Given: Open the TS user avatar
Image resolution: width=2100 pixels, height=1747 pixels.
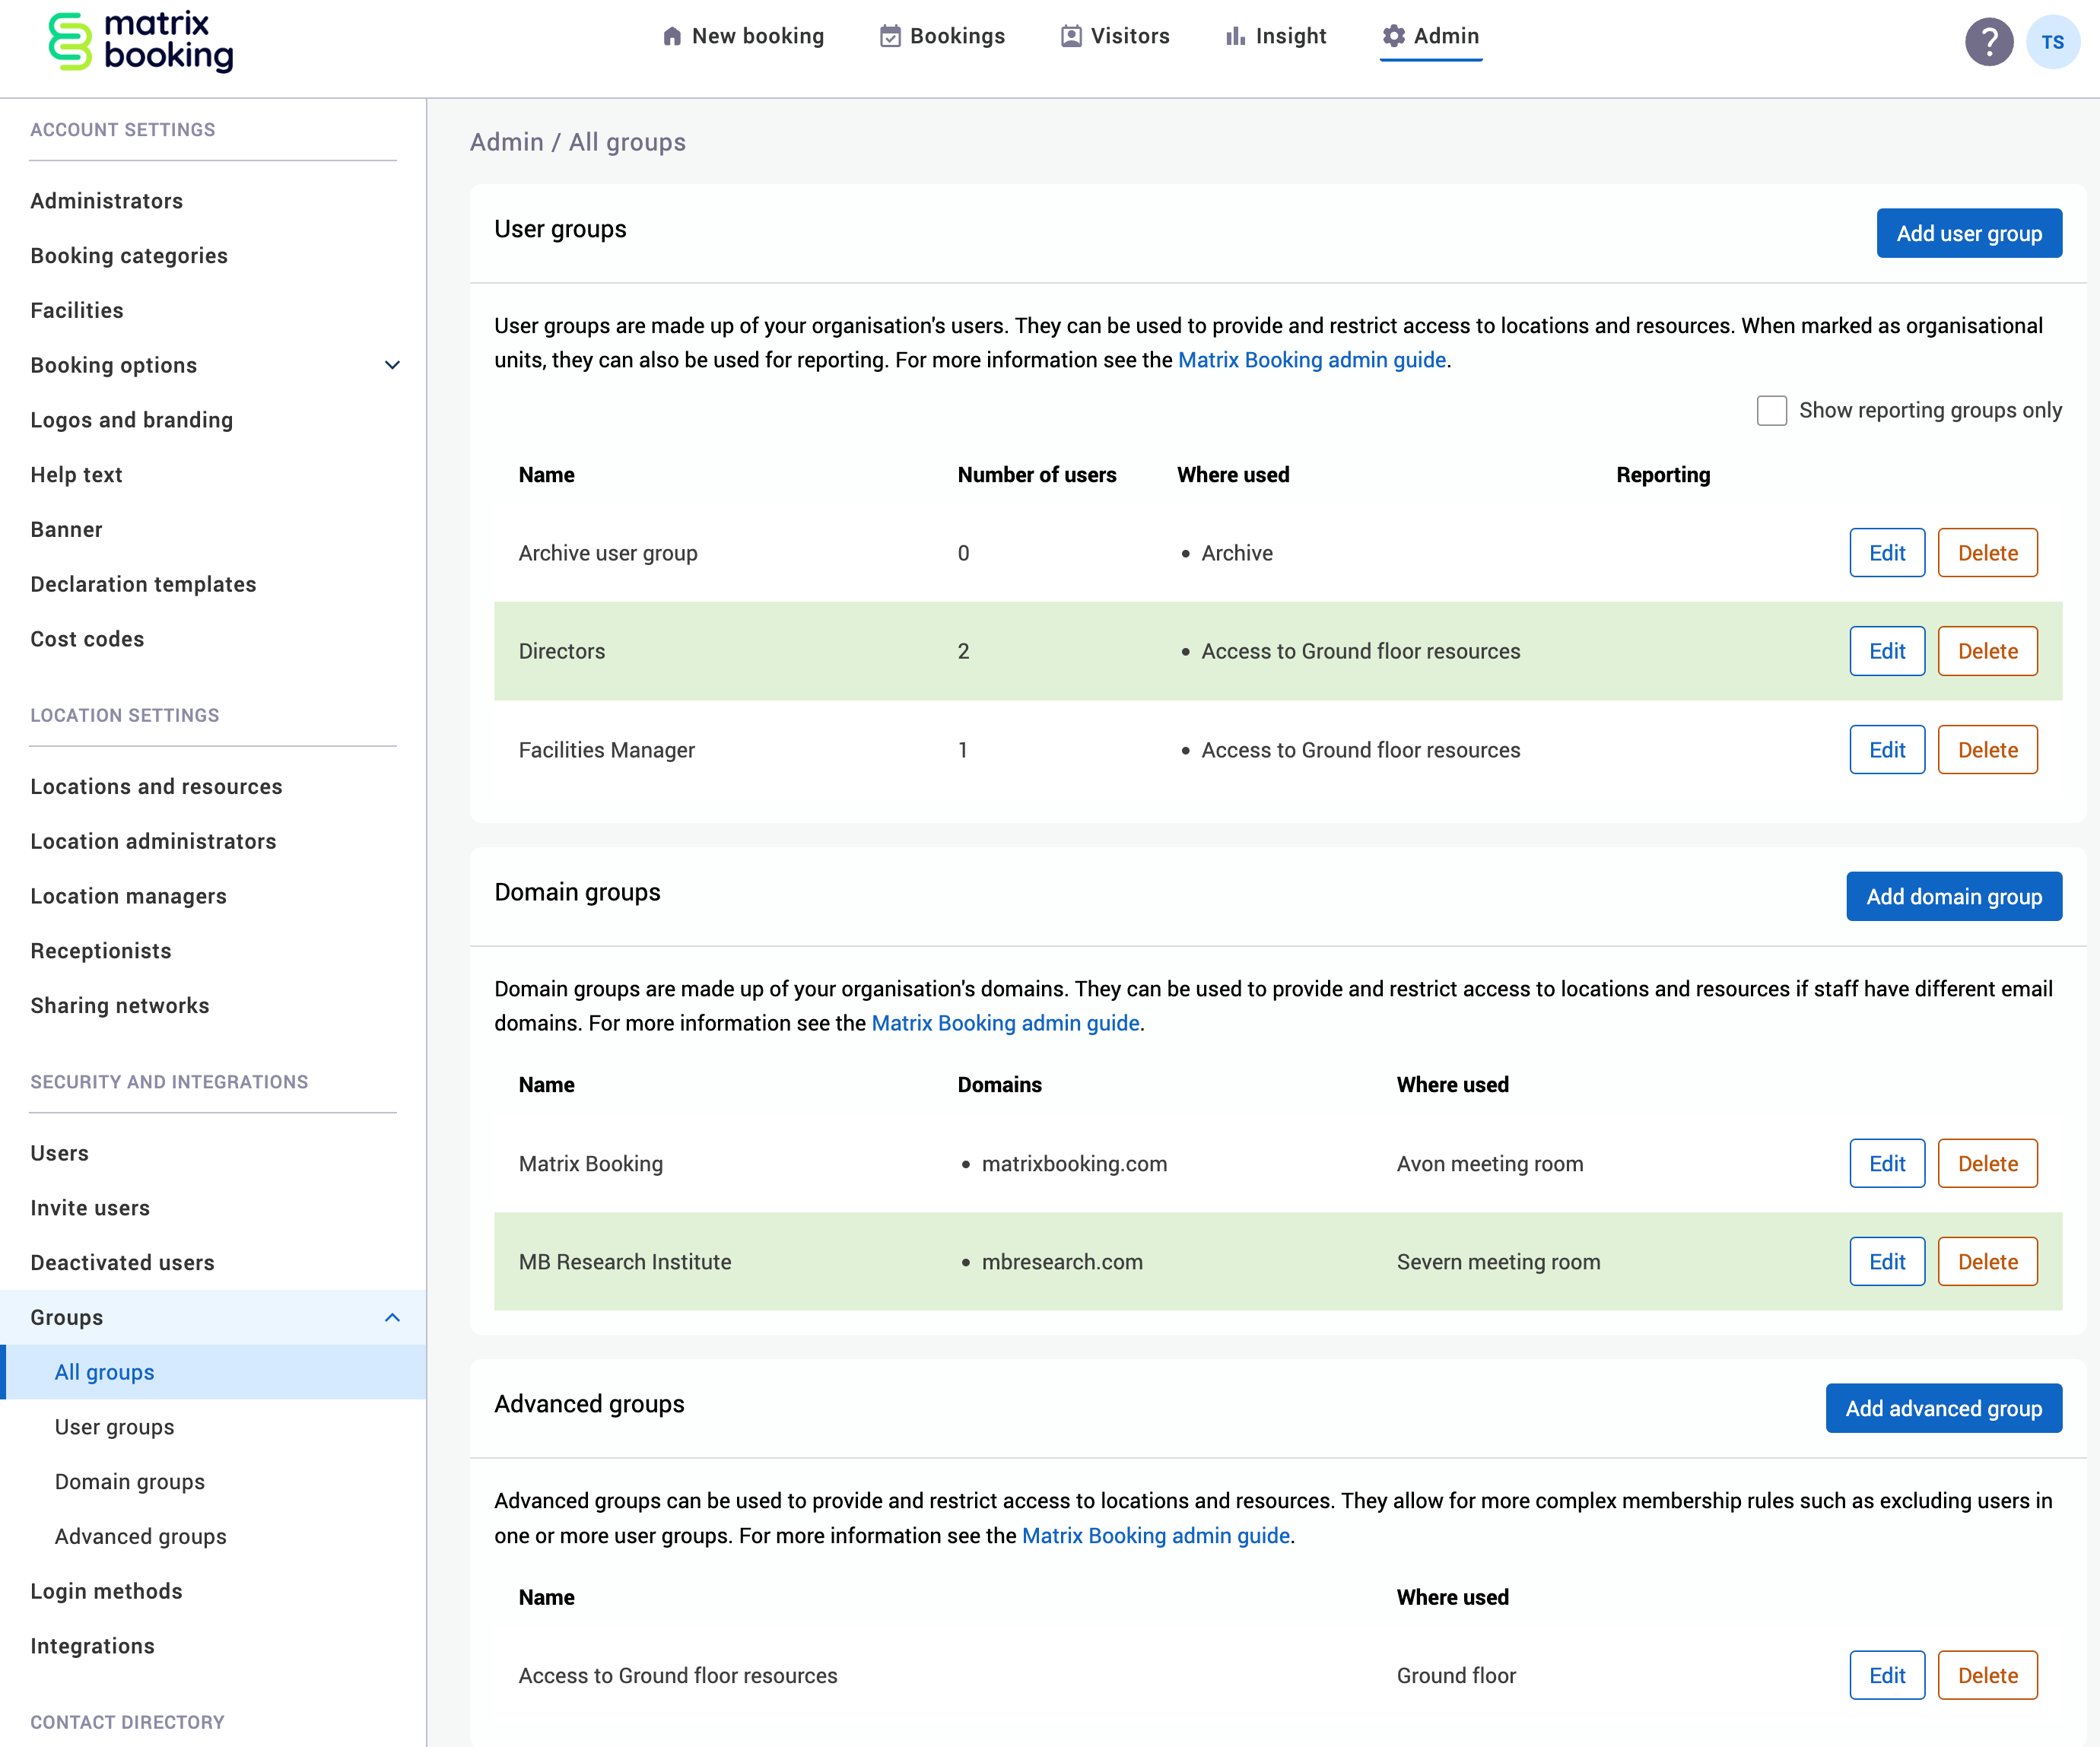Looking at the screenshot, I should click(x=2053, y=41).
